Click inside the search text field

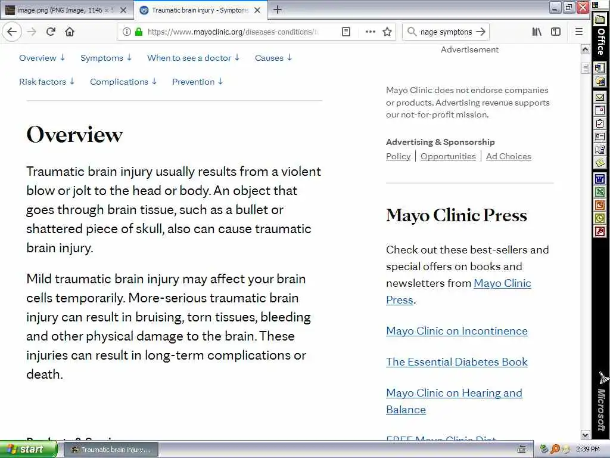point(446,32)
